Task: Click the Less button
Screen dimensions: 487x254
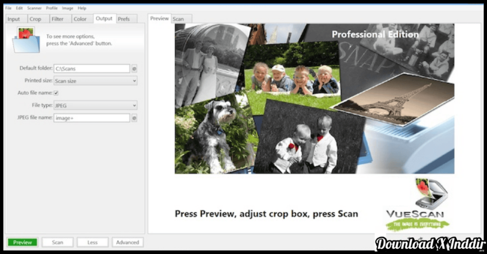Action: pos(92,242)
